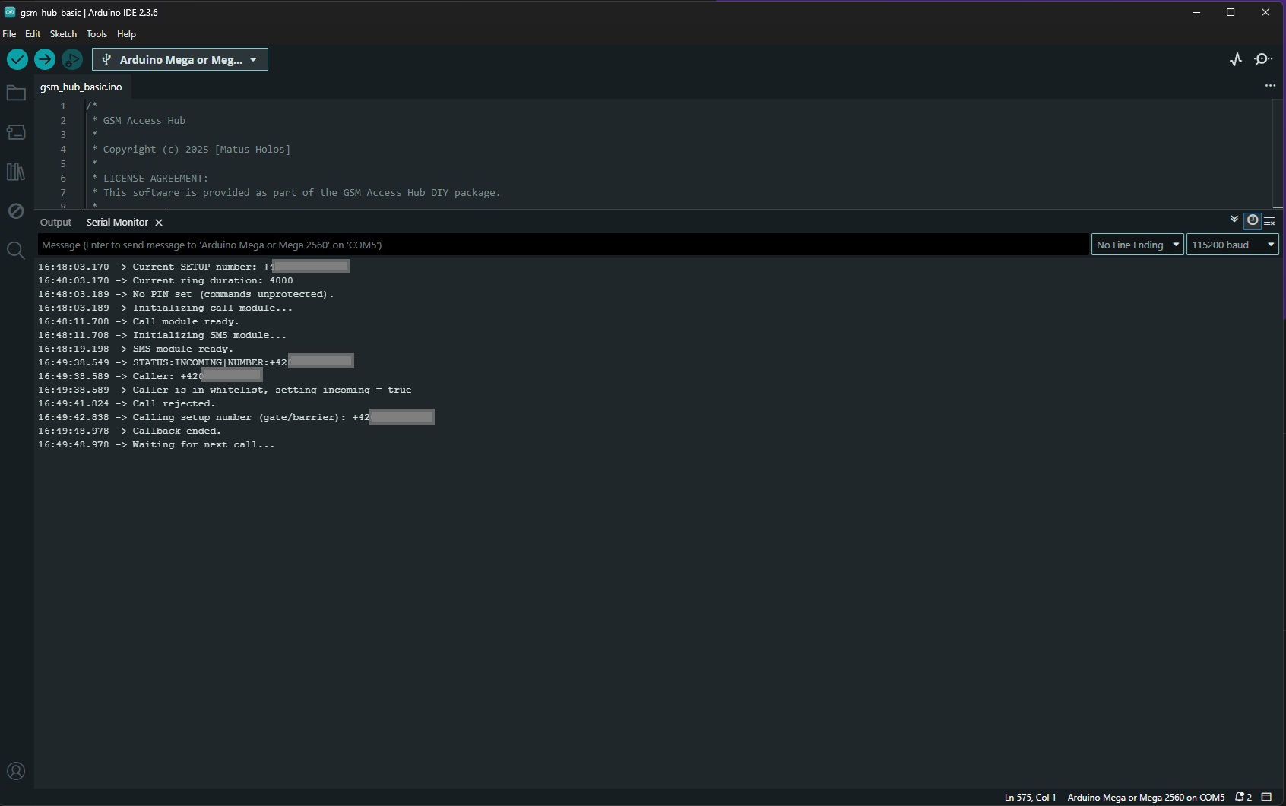Image resolution: width=1286 pixels, height=806 pixels.
Task: Click the 'No PIN set' log line
Action: point(186,294)
